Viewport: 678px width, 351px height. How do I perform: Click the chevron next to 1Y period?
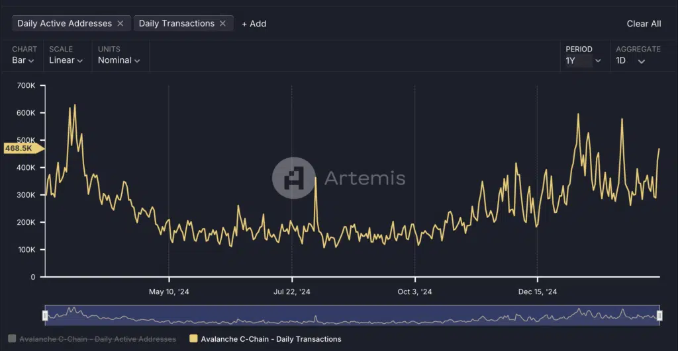coord(598,61)
